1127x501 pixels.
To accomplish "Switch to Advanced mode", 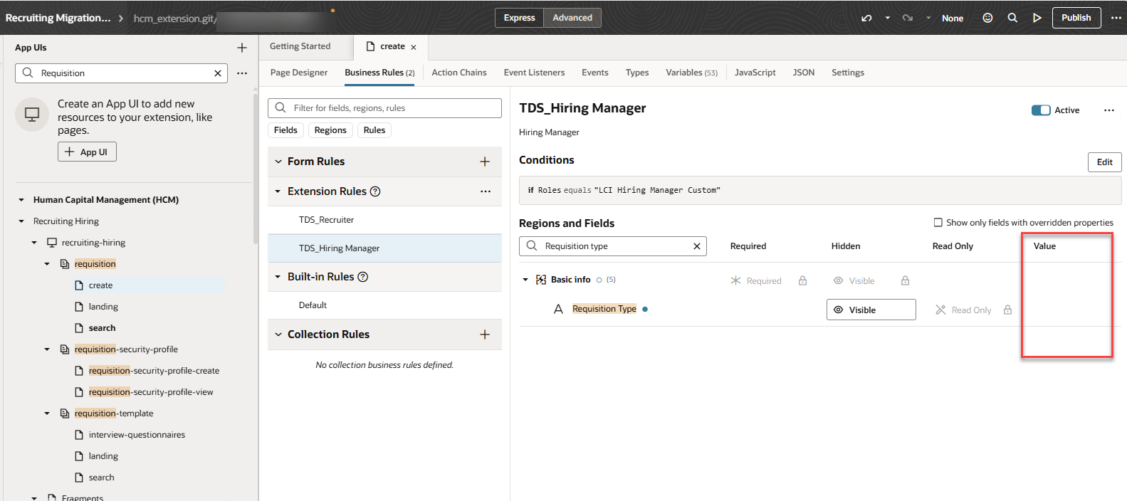I will point(572,18).
